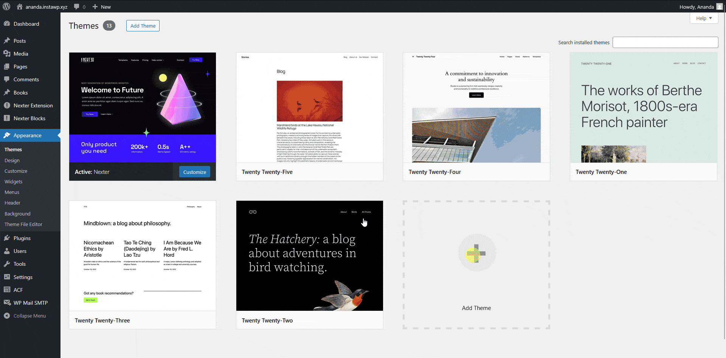The height and width of the screenshot is (358, 726).
Task: Open the New content dropdown
Action: [x=102, y=7]
